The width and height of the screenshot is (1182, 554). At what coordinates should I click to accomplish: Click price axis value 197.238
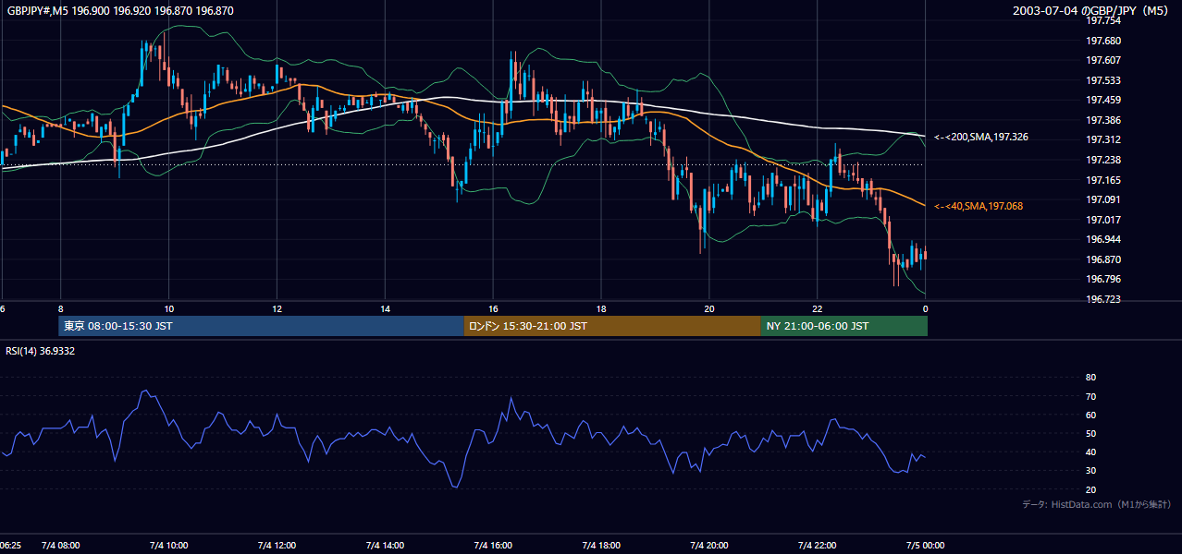[x=1104, y=160]
